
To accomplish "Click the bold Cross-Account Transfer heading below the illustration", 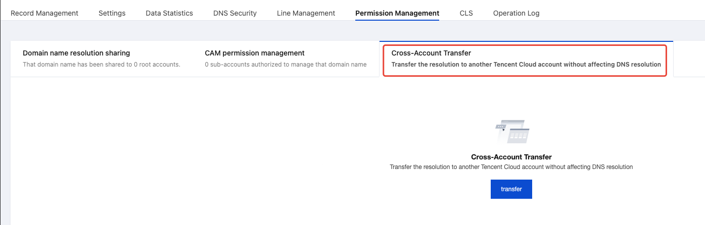I will tap(511, 157).
